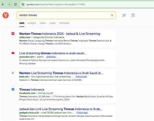Viewport: 154px width, 121px height.
Task: Open 'Live streaming timnas indonesia vs arab saudi' result
Action: pos(53,53)
